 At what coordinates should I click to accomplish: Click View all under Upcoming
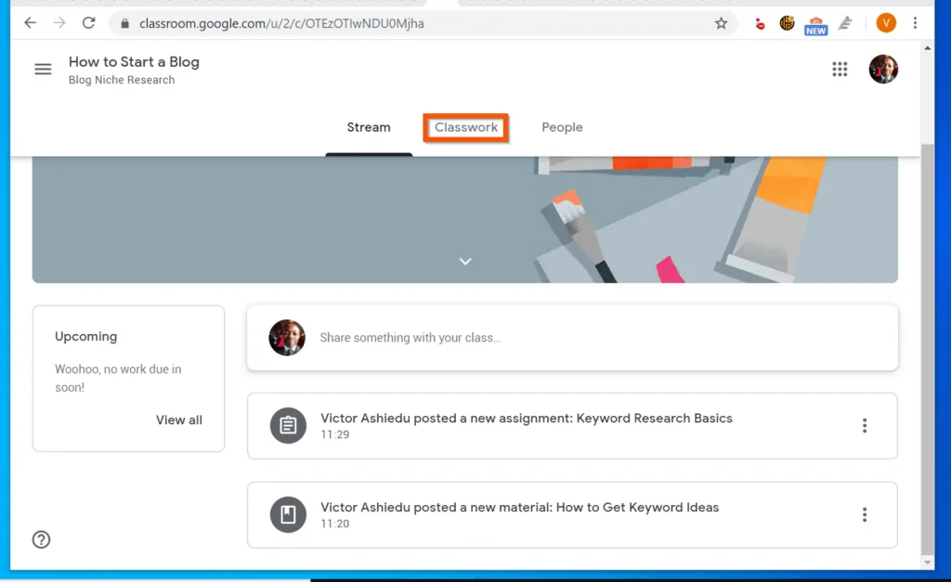pos(178,420)
